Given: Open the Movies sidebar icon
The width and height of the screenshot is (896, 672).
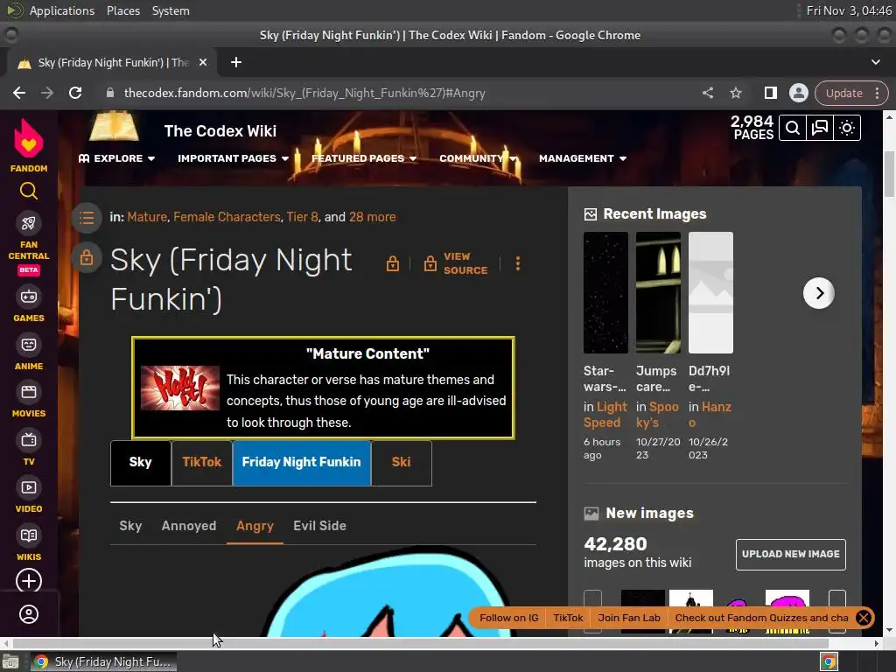Looking at the screenshot, I should 29,392.
